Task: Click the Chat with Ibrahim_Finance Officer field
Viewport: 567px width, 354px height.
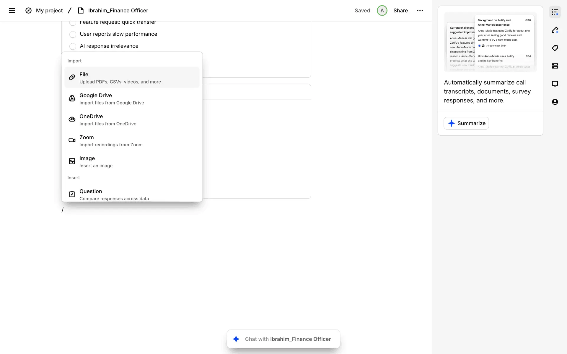Action: [283, 339]
